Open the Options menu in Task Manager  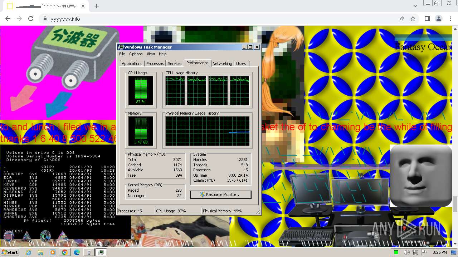coord(136,54)
